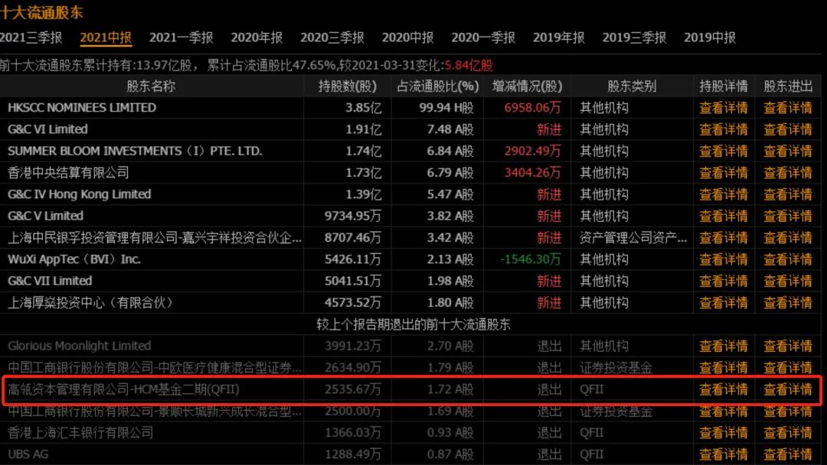Image resolution: width=827 pixels, height=465 pixels.
Task: View 持股详情 for 高瓴资本 HCM基金二期(QFII)
Action: pyautogui.click(x=723, y=390)
